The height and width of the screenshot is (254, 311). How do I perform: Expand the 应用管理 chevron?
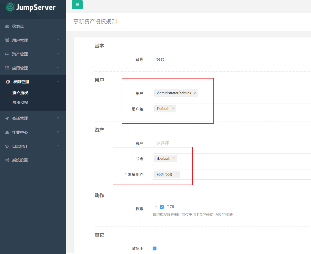click(58, 67)
